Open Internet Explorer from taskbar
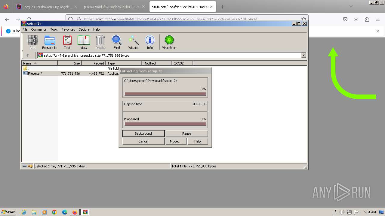385x216 pixels. (x=24, y=212)
